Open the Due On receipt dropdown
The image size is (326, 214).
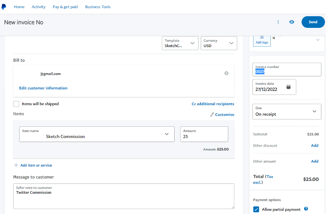[287, 111]
